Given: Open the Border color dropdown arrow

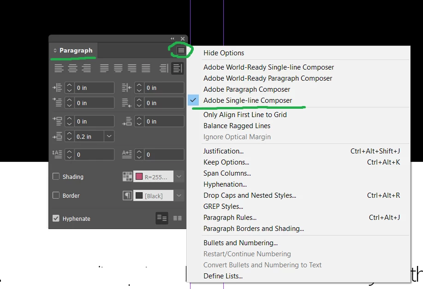Looking at the screenshot, I should pos(179,195).
